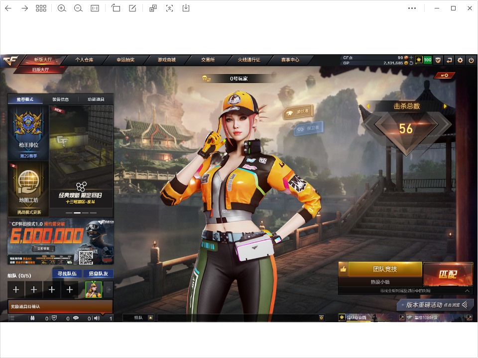Click the CF logo in top-left corner
This screenshot has width=478, height=358.
click(x=10, y=60)
